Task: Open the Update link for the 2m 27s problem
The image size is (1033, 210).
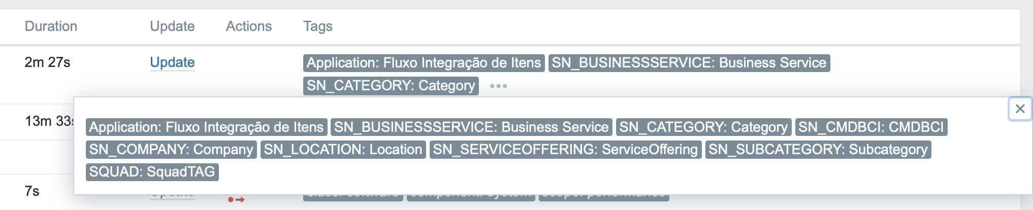Action: pos(172,62)
